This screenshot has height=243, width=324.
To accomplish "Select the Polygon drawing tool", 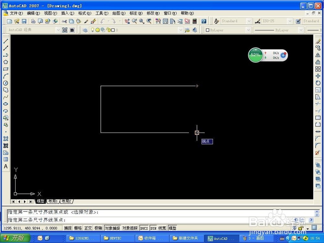I will click(6, 62).
